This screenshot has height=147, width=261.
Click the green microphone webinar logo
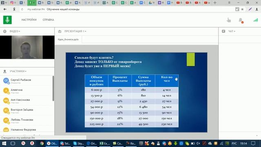pos(7,20)
